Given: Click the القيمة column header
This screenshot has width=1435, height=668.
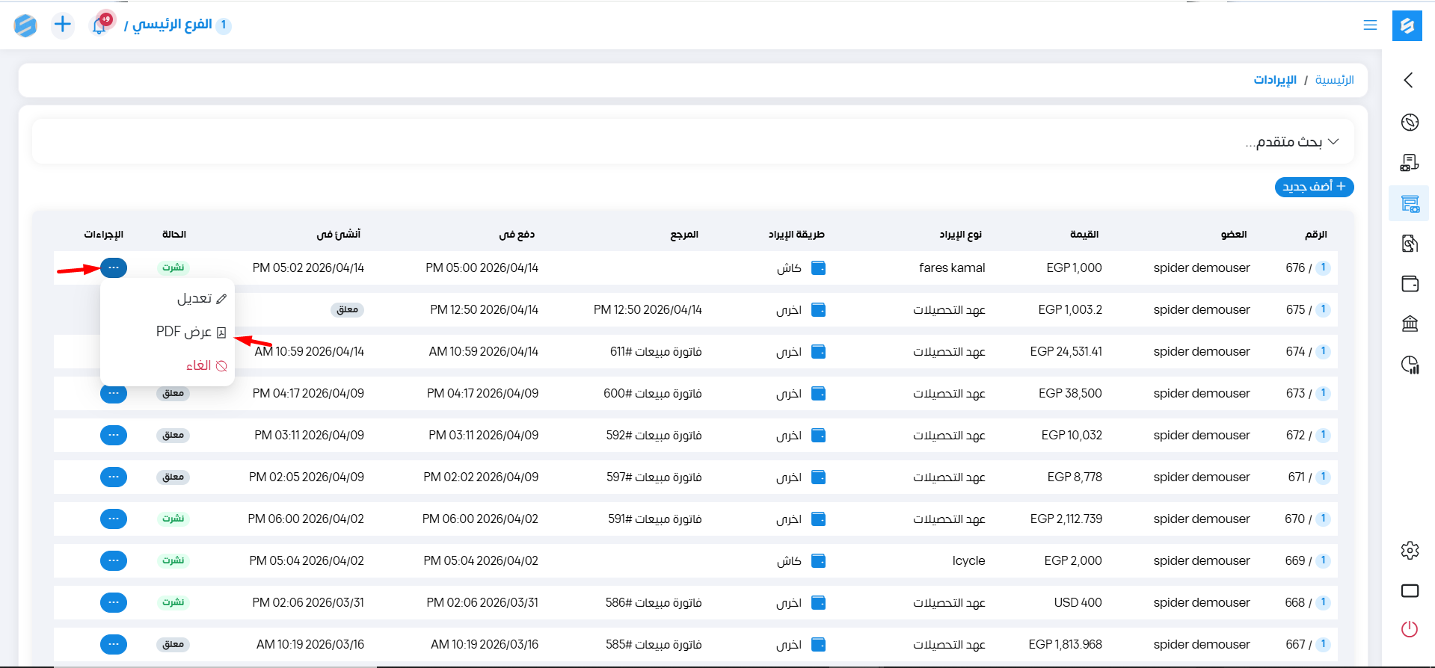Looking at the screenshot, I should tap(1084, 235).
